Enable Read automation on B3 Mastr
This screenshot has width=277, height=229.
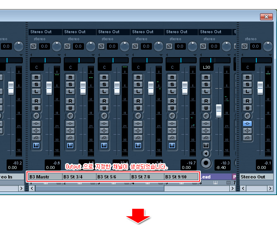[x=36, y=101]
